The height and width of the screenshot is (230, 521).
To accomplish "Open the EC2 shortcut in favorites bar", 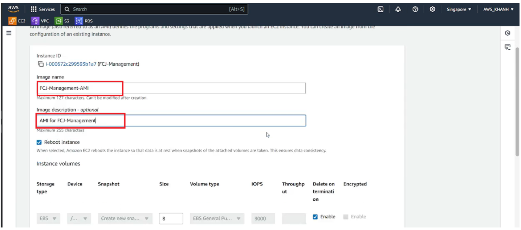I will pyautogui.click(x=17, y=21).
